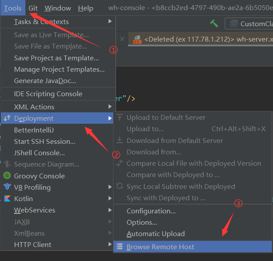Click the Compare Local File icon
The image size is (273, 261).
coord(120,163)
